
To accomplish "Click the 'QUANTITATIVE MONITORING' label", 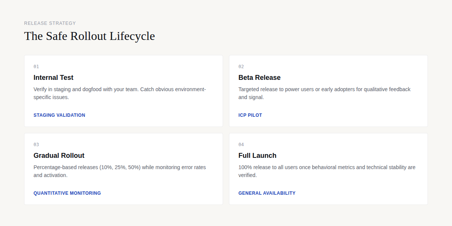I will 67,193.
